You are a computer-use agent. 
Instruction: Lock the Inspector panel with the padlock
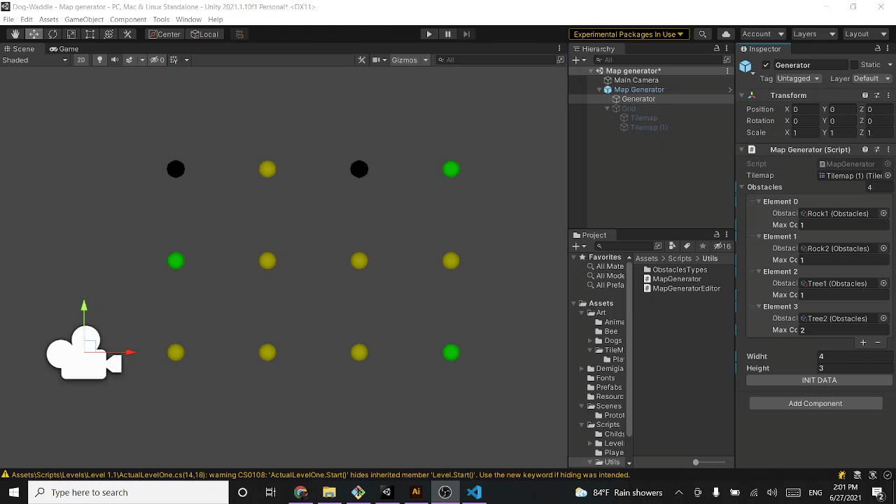[x=878, y=49]
